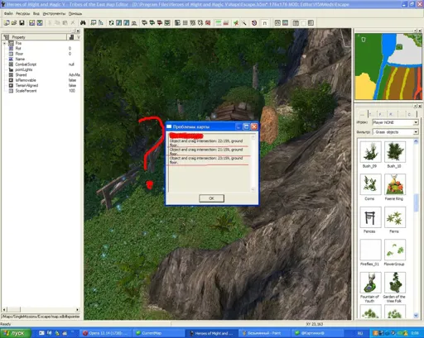424x338 pixels.
Task: Select the FlowerGroup object thumbnail
Action: [x=395, y=250]
